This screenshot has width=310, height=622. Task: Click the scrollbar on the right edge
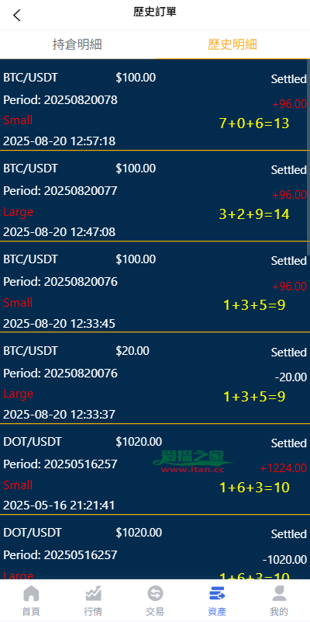coord(308,157)
